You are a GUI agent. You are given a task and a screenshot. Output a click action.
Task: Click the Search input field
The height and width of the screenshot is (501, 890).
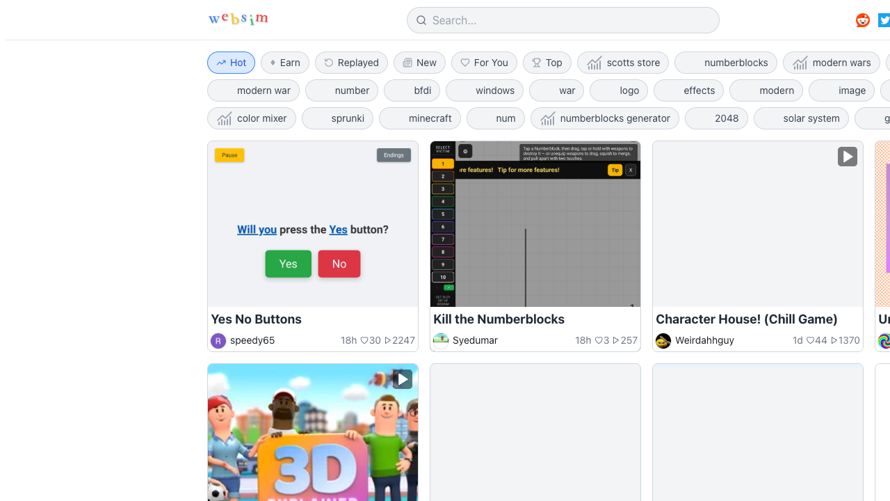pyautogui.click(x=563, y=20)
